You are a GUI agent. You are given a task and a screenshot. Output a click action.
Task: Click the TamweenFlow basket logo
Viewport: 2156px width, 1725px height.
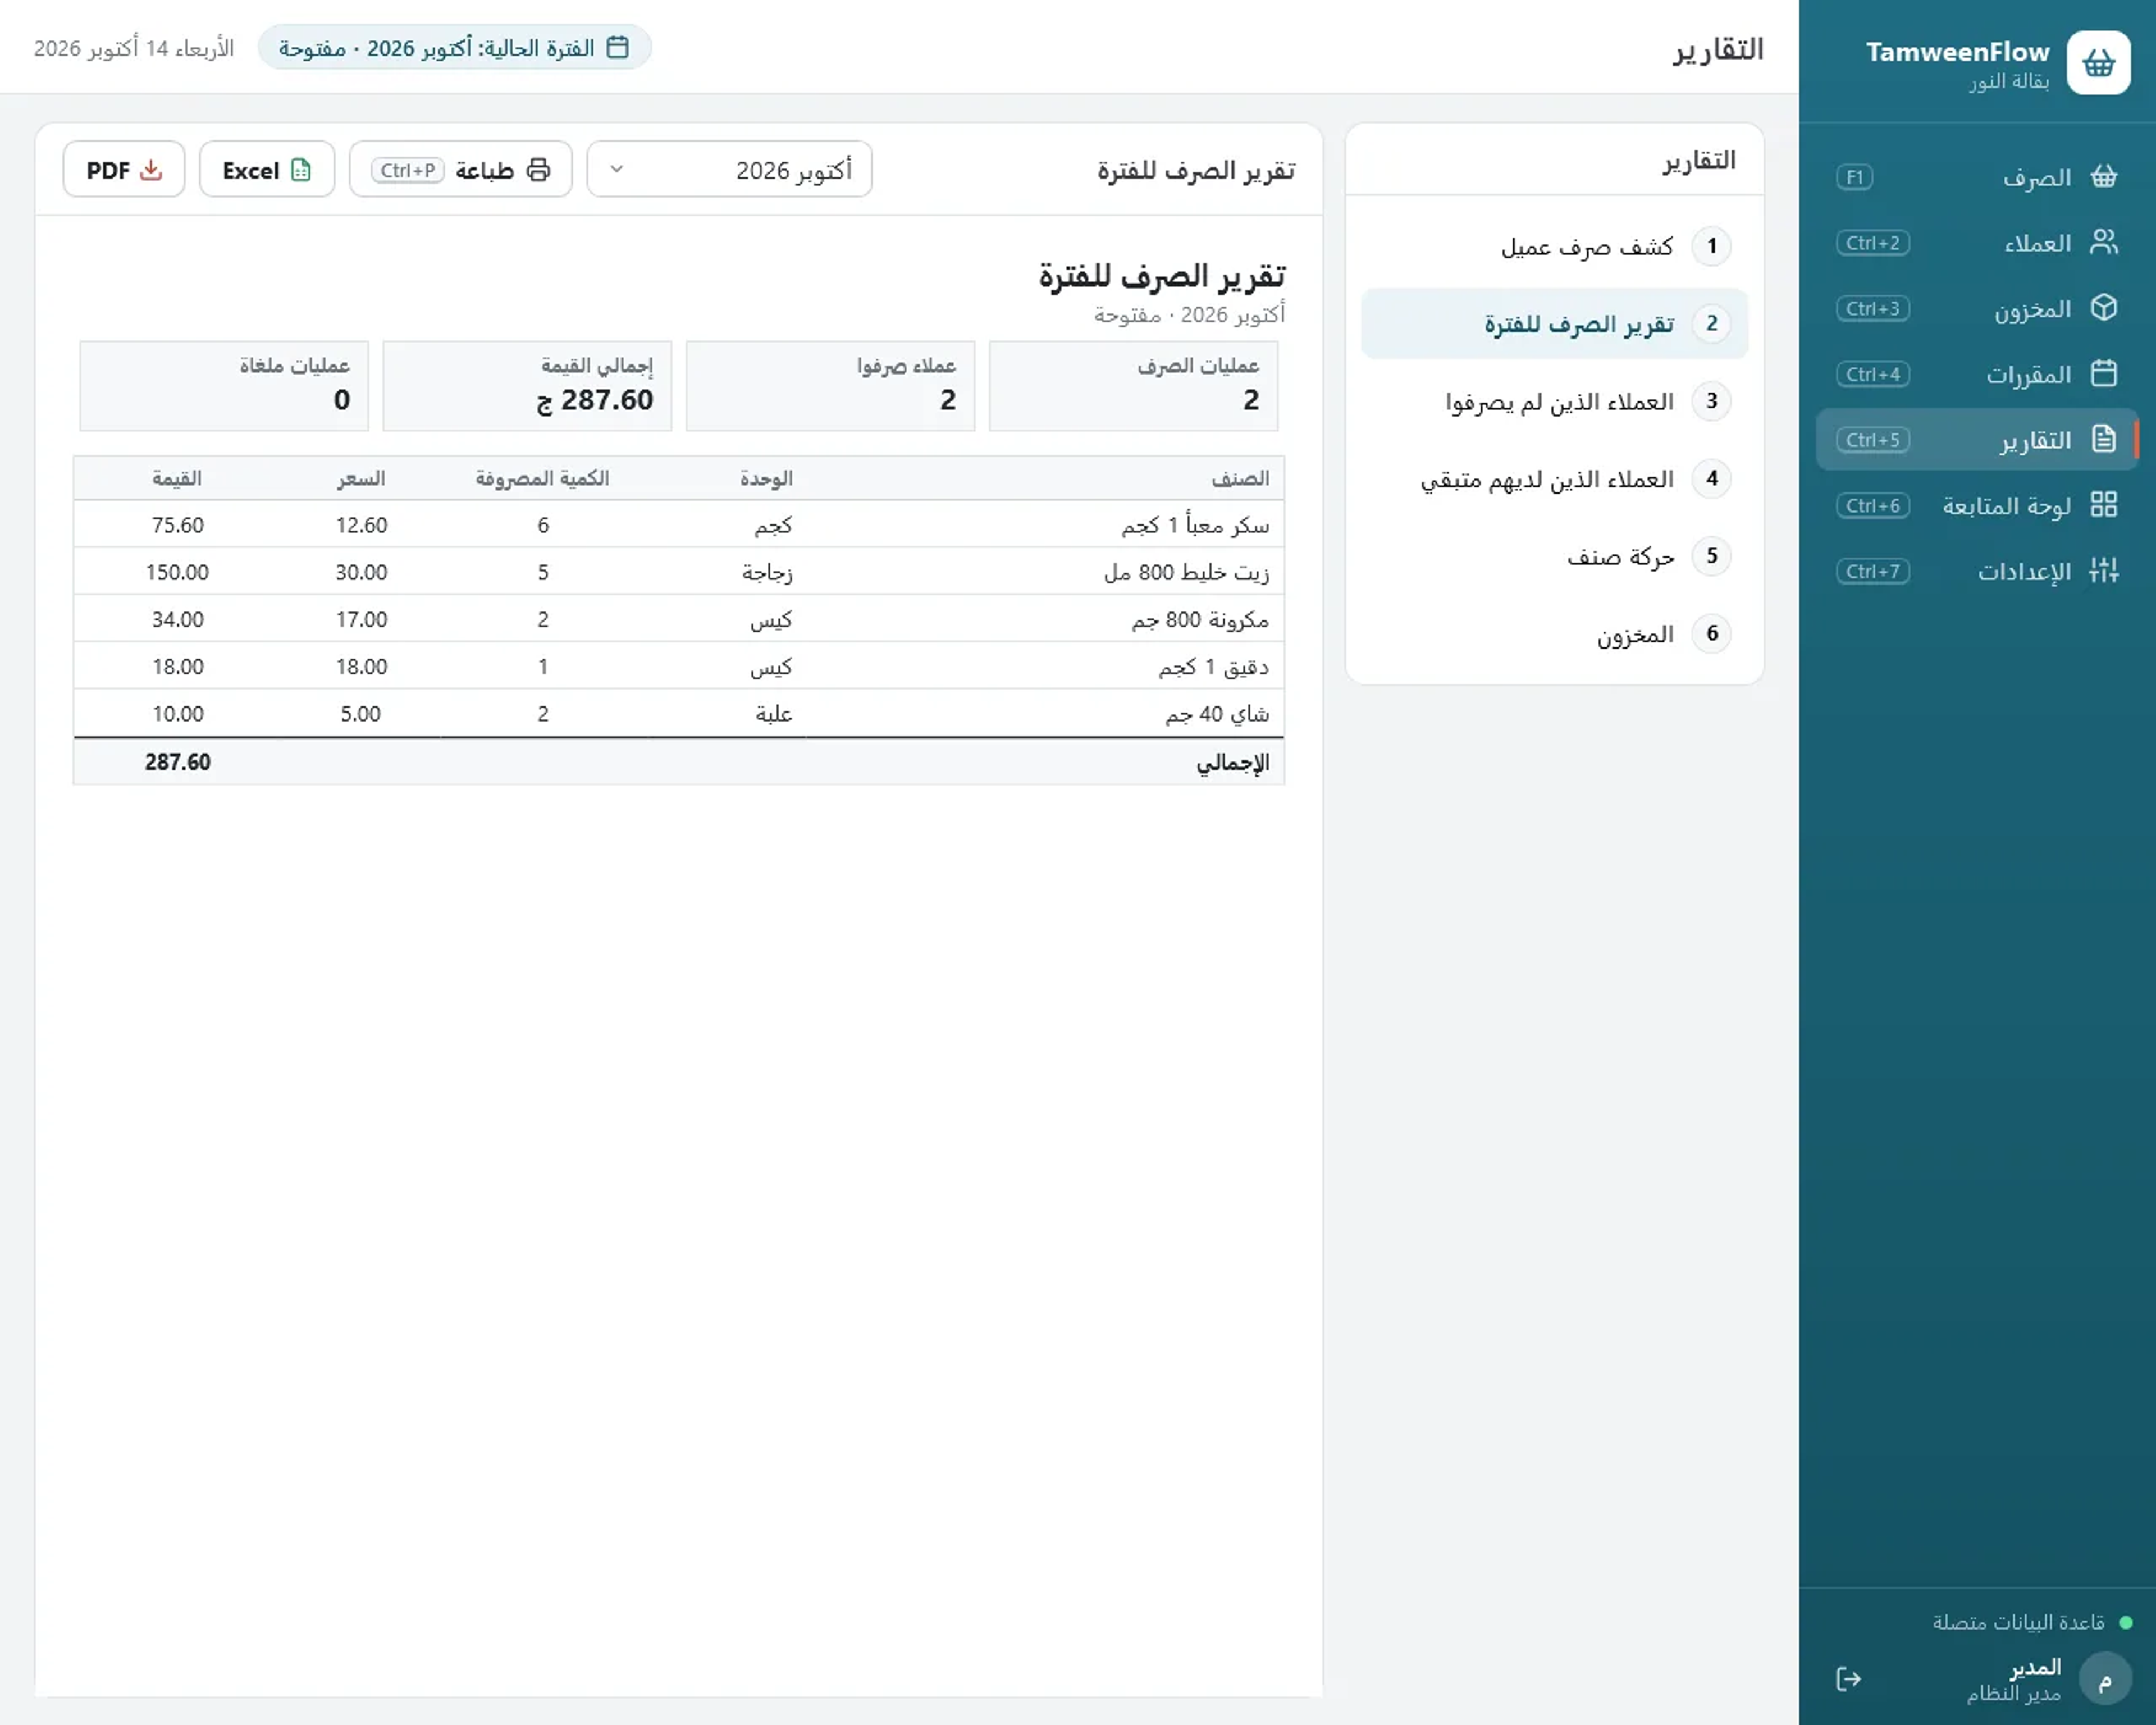(2098, 63)
